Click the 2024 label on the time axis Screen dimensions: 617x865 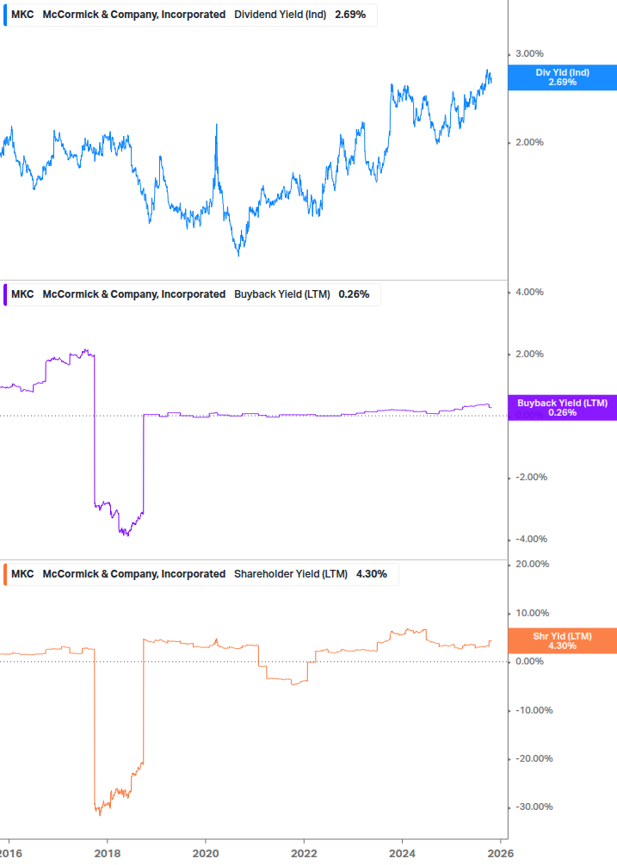[403, 853]
